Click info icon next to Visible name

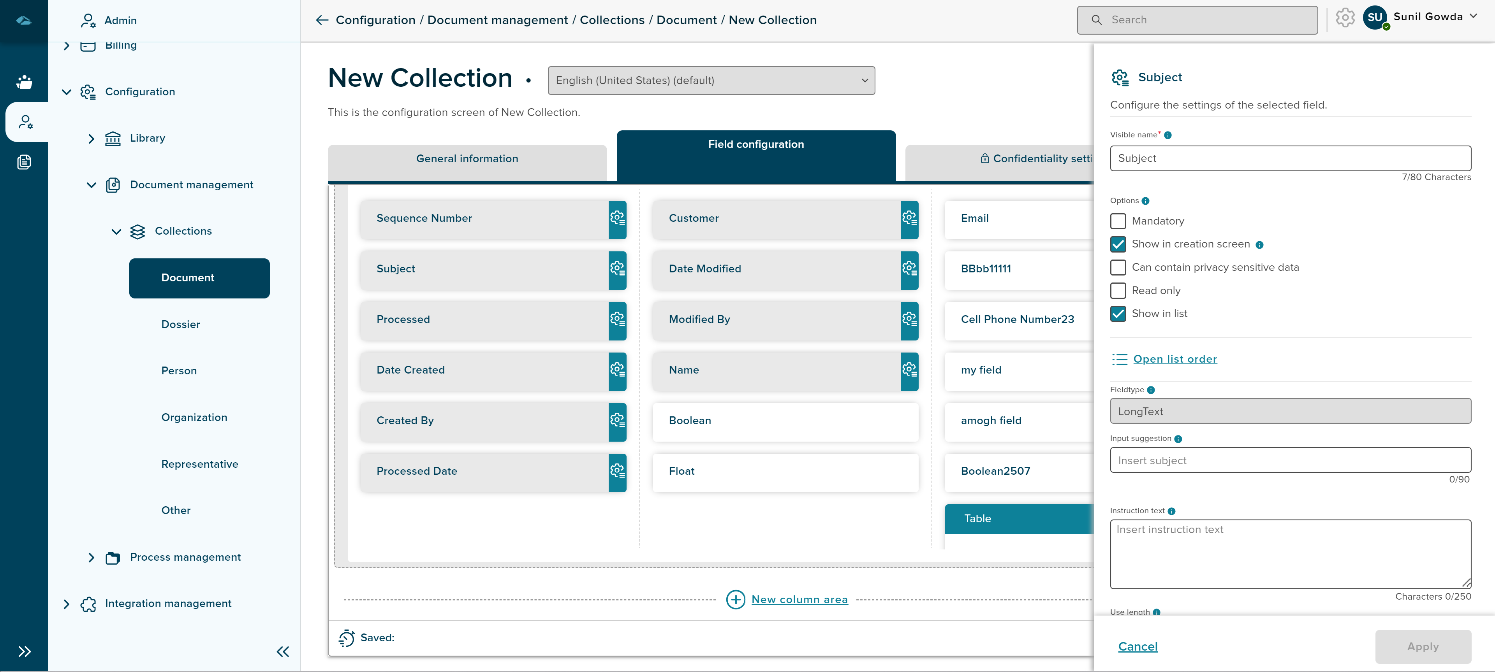click(x=1167, y=135)
